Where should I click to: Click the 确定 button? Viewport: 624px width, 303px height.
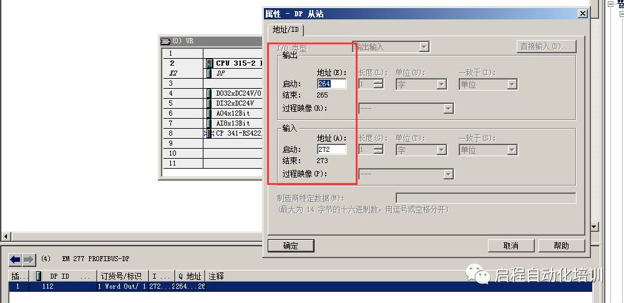[291, 246]
